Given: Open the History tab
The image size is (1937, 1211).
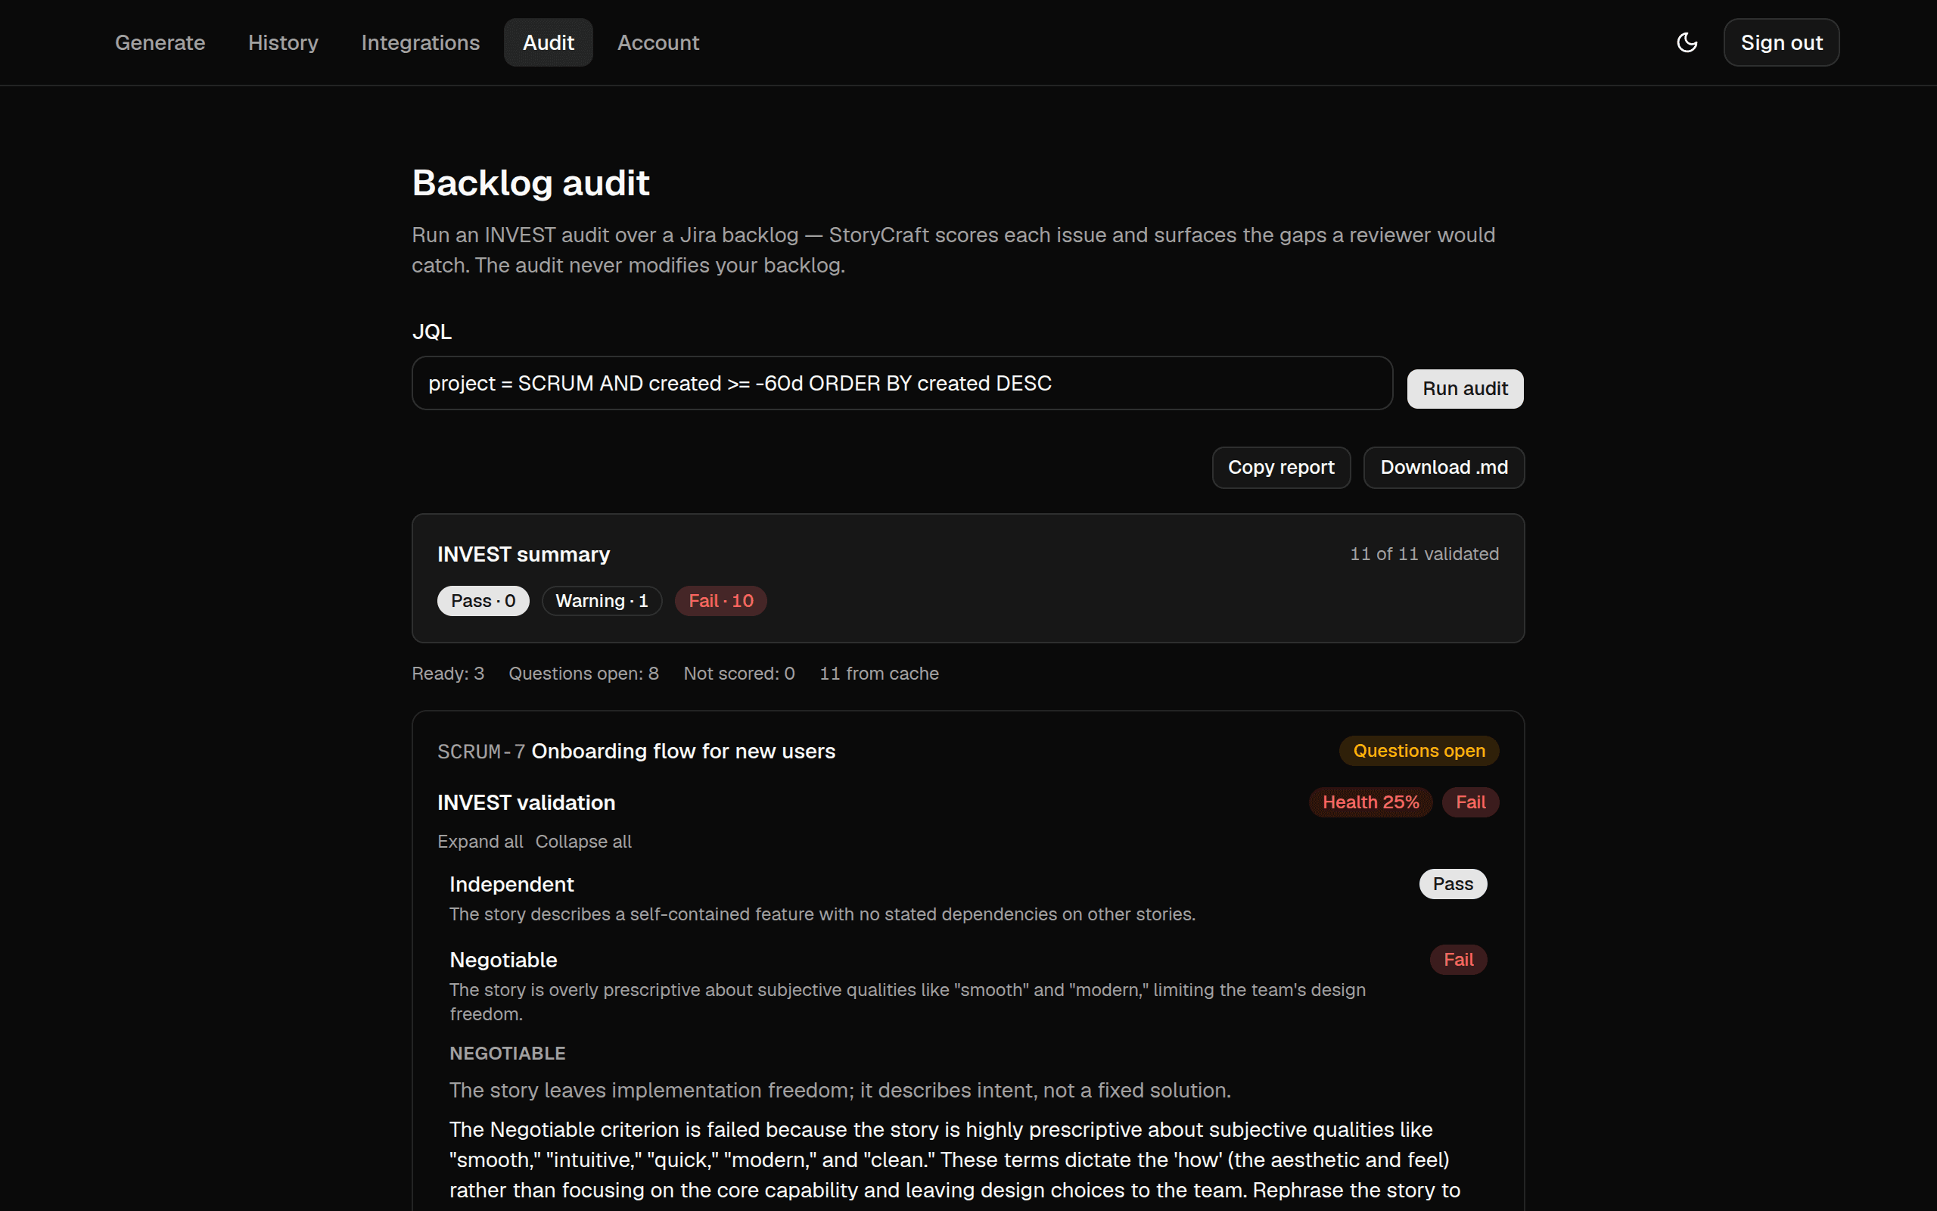Looking at the screenshot, I should (x=283, y=42).
